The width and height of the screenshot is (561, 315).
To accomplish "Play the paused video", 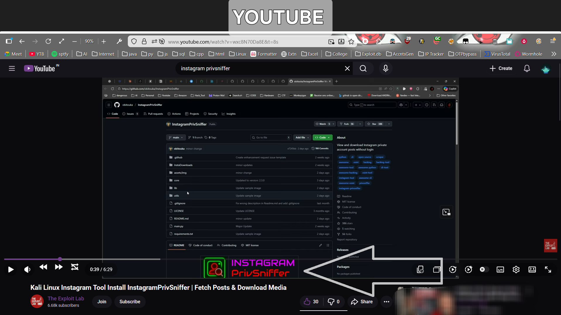I will tap(11, 269).
